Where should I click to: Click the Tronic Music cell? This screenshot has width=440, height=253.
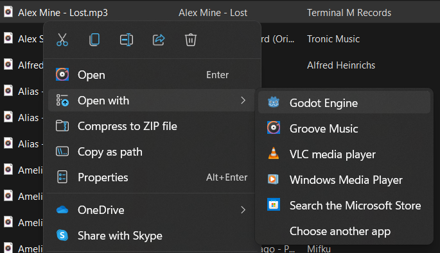pyautogui.click(x=333, y=39)
